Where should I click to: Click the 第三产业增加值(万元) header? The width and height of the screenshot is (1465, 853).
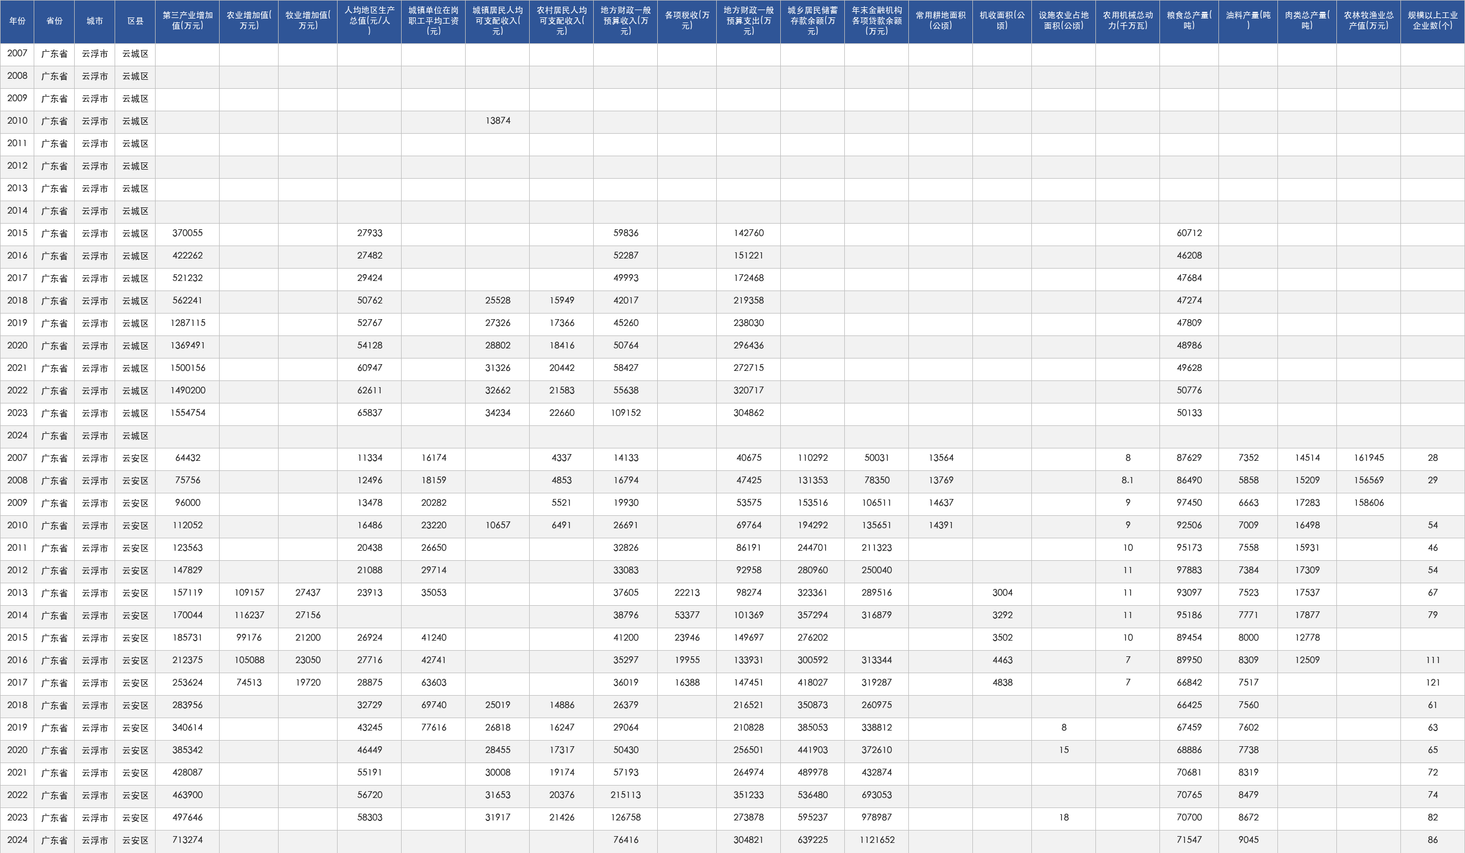187,21
